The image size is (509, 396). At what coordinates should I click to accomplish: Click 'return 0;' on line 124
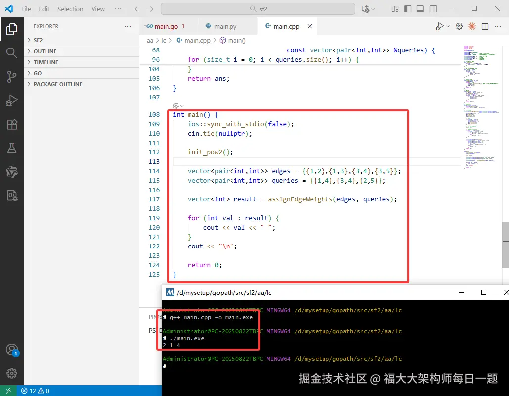[x=204, y=265]
